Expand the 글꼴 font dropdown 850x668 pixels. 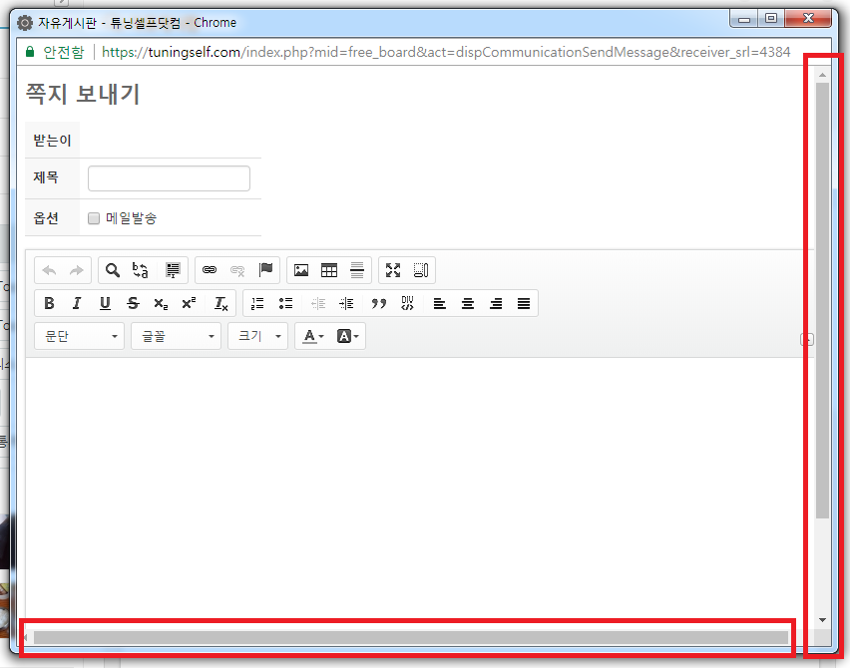[176, 337]
